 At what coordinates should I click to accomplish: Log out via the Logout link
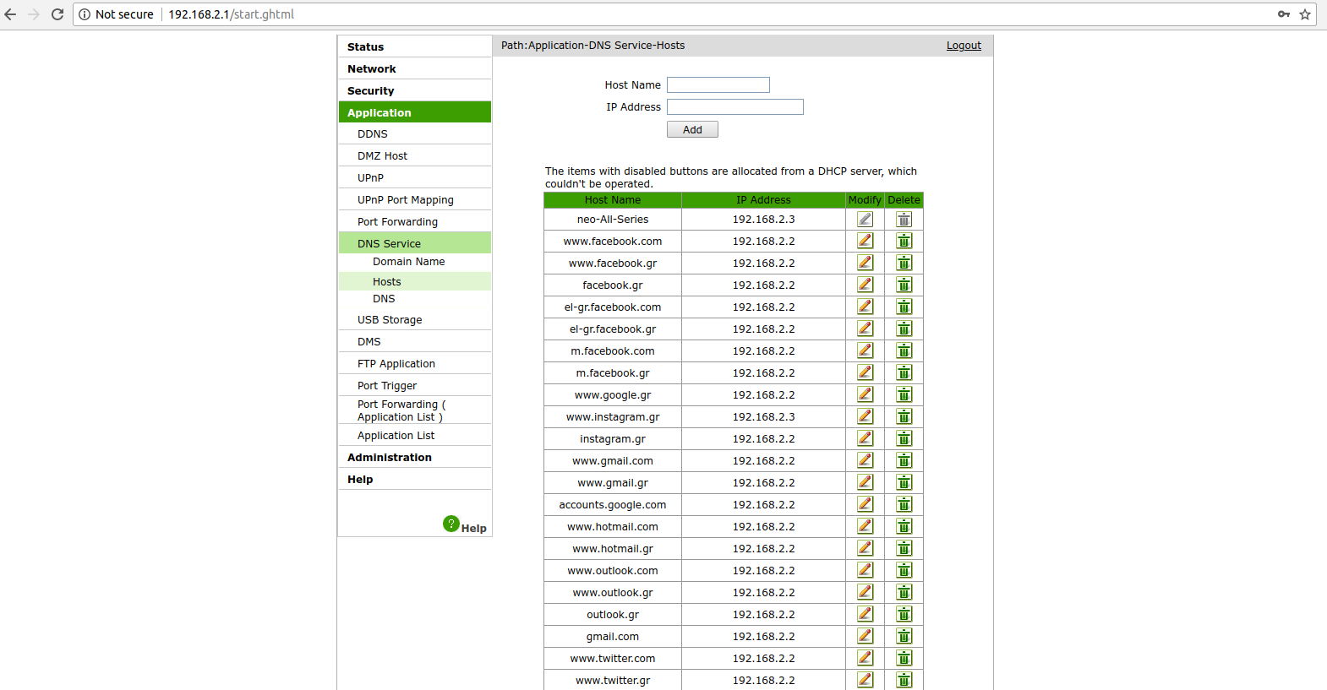[x=964, y=46]
